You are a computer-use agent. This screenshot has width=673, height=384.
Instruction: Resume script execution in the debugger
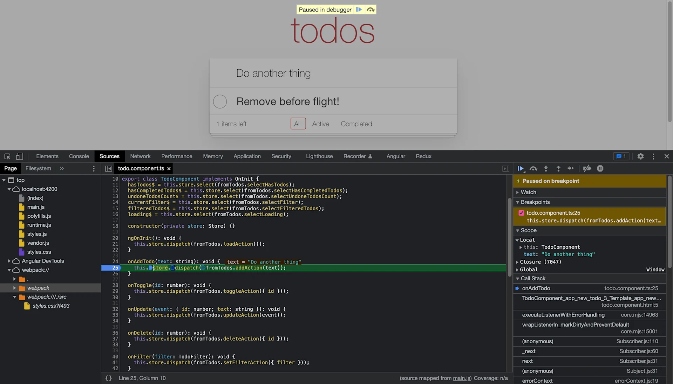click(521, 168)
